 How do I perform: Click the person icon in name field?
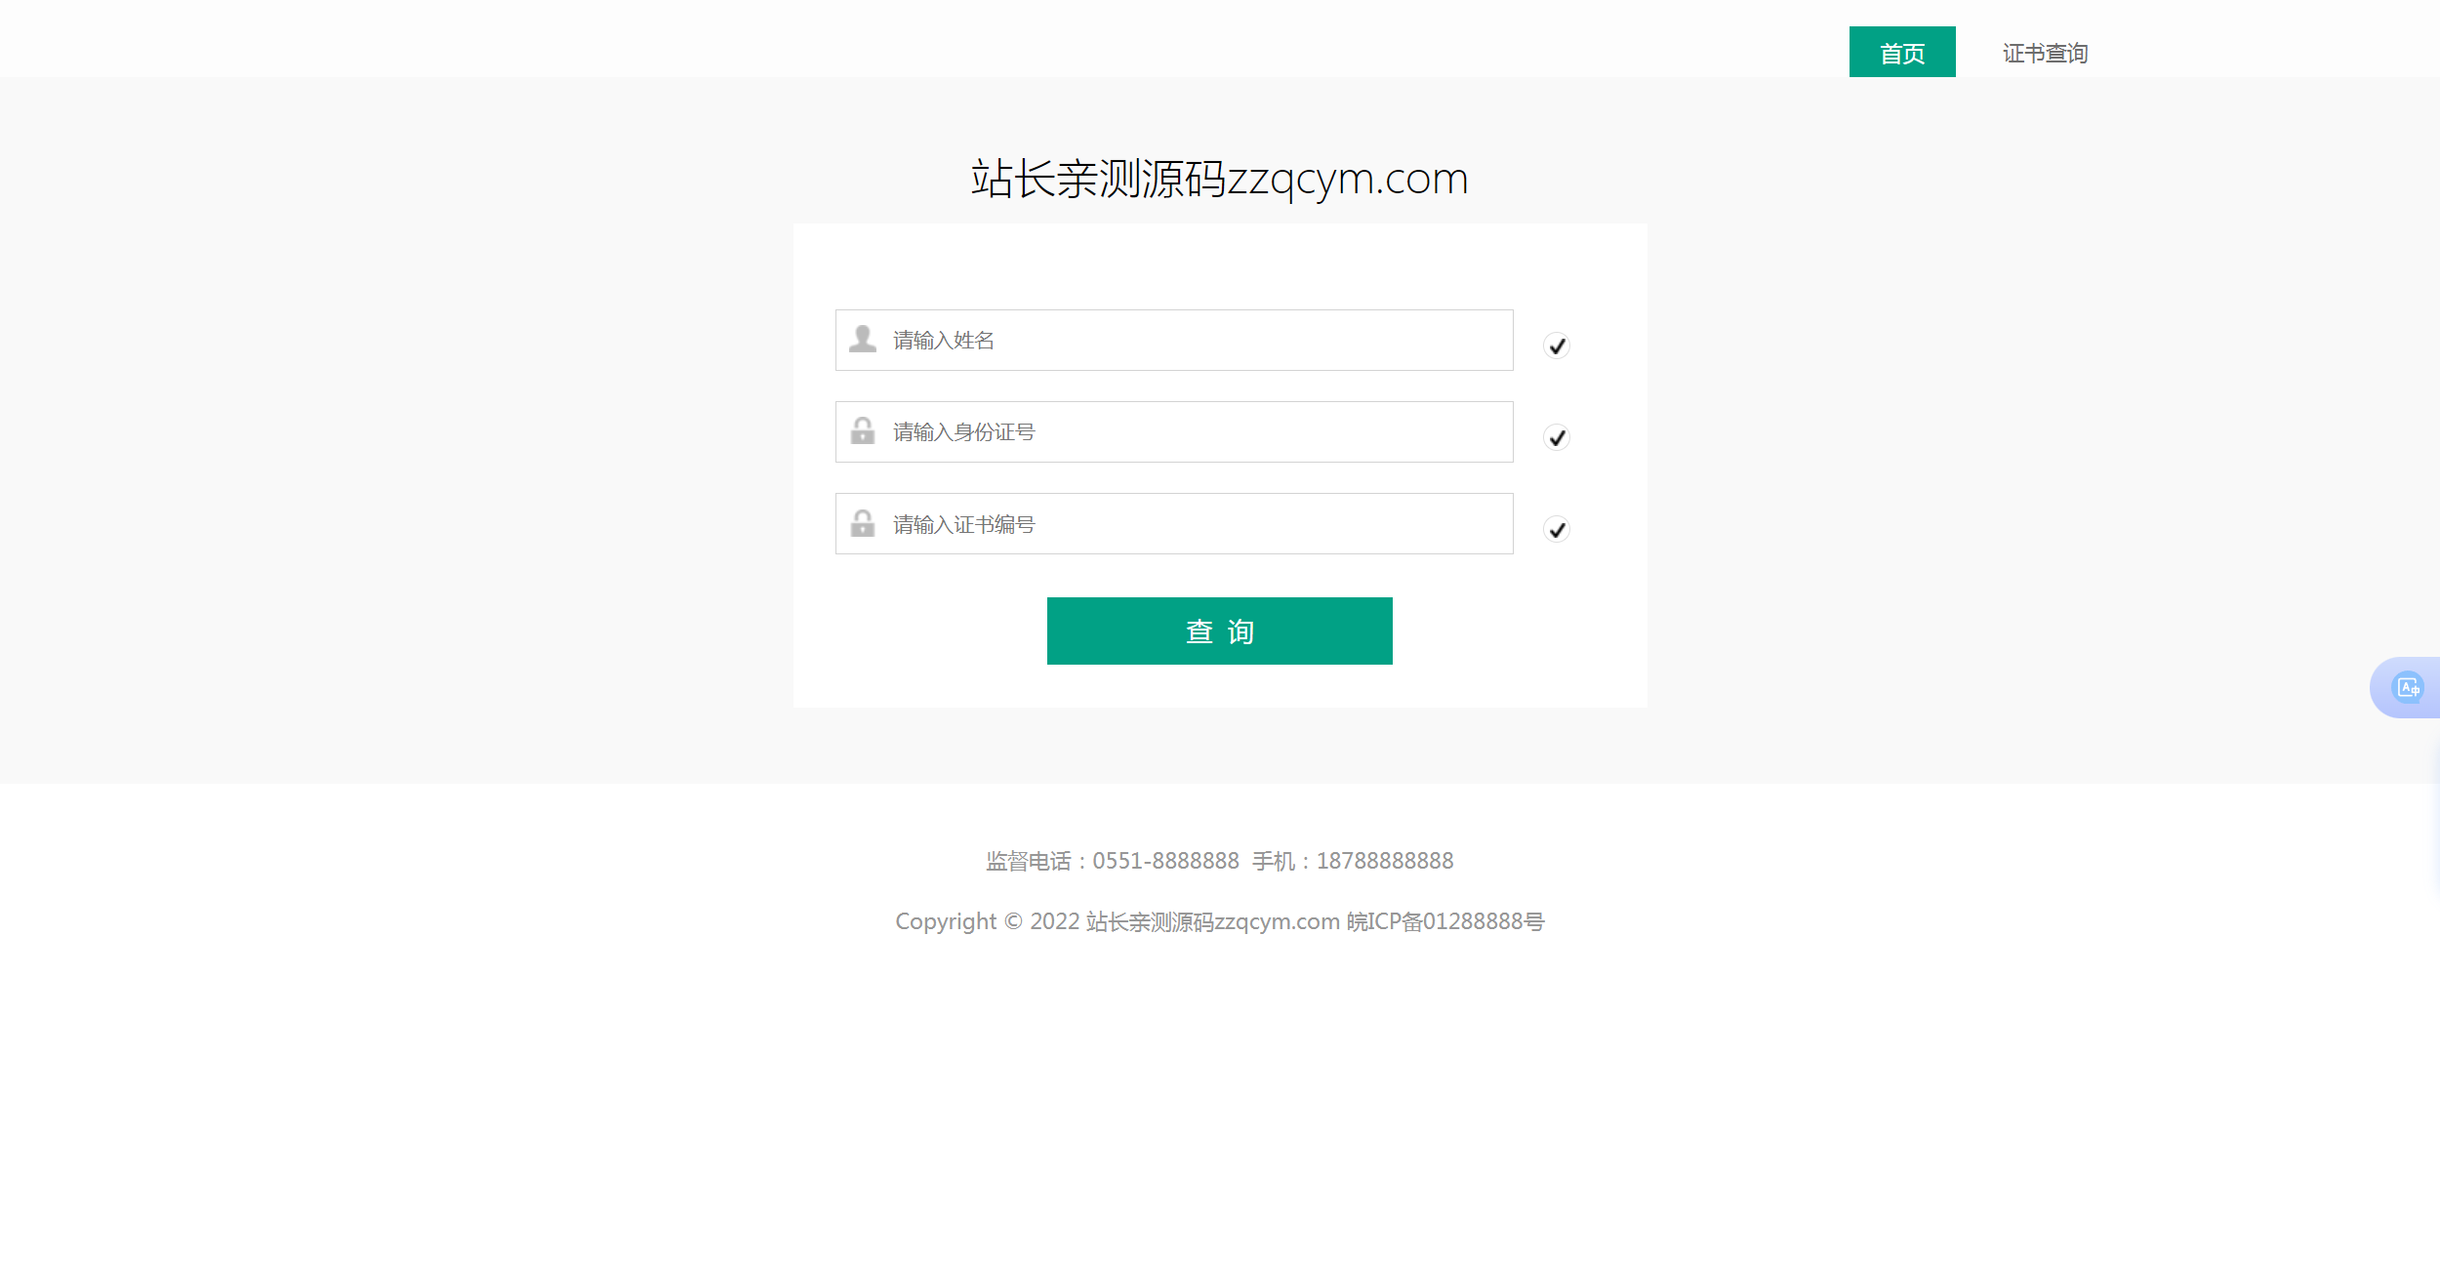[862, 339]
